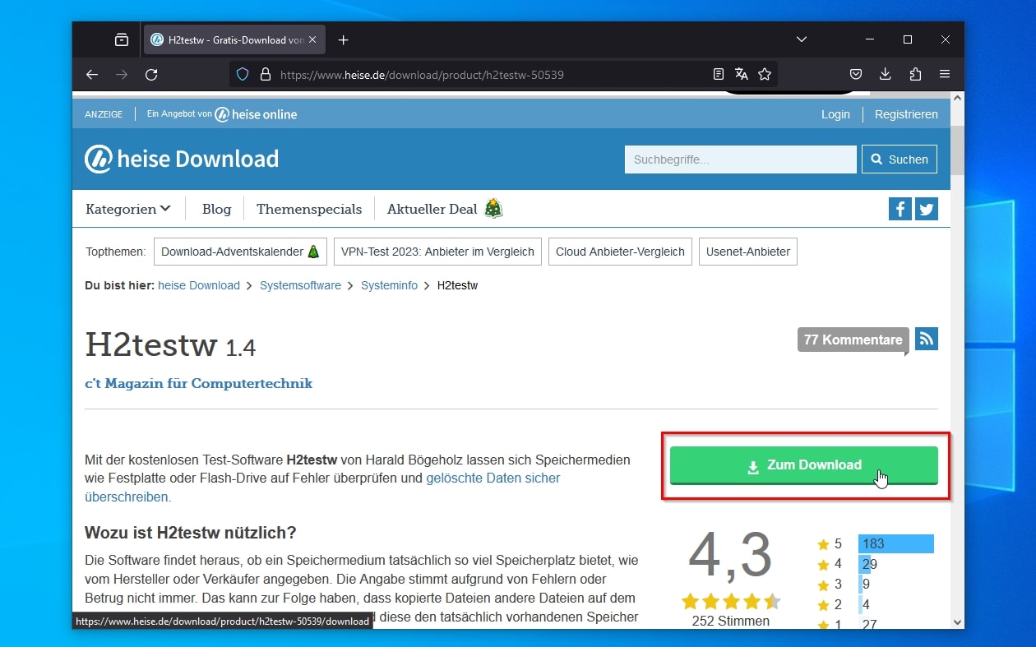Click the Registrieren link

click(x=906, y=114)
